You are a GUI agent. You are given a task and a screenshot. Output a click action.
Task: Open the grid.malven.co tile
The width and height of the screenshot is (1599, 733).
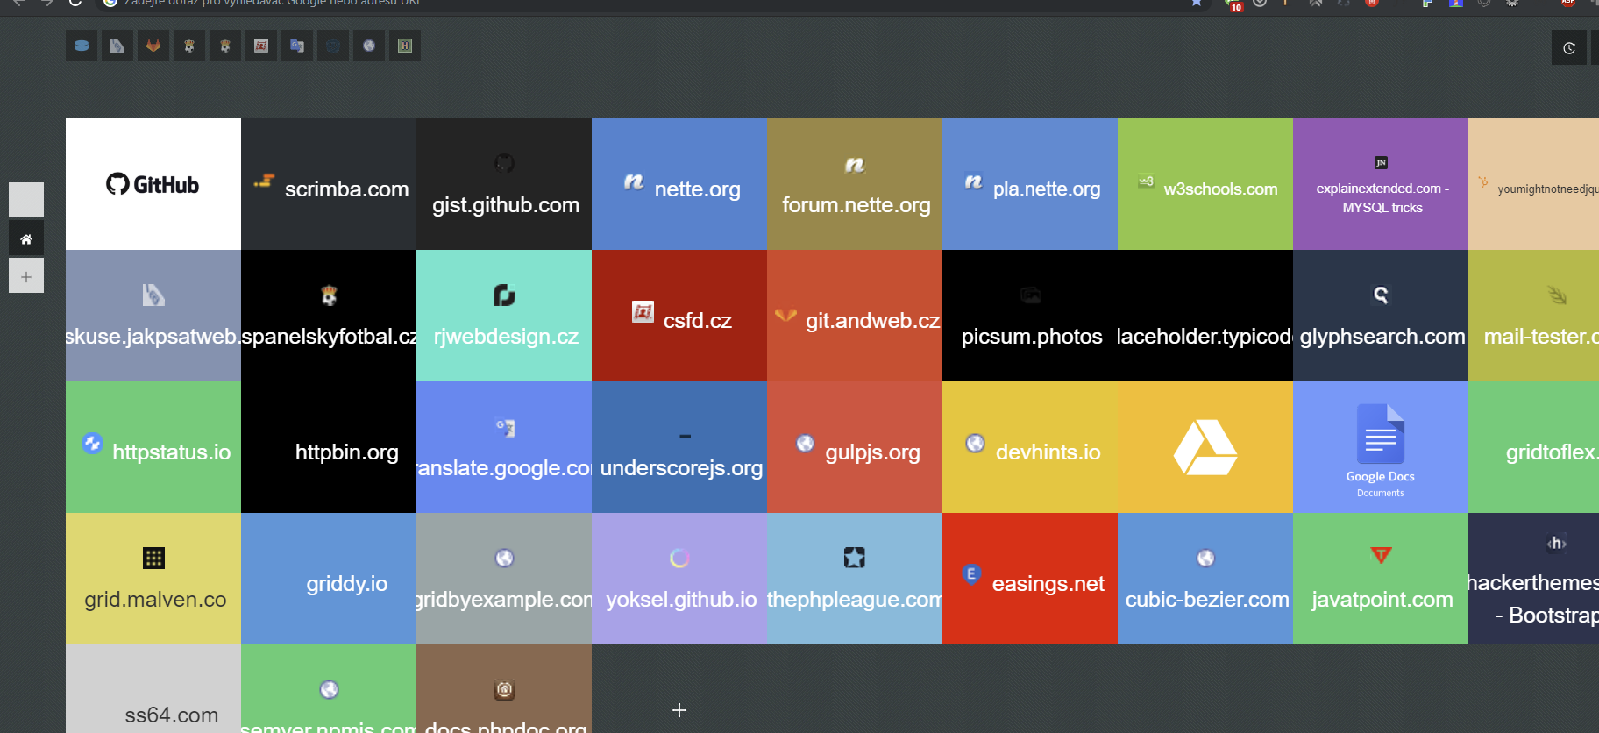coord(153,579)
